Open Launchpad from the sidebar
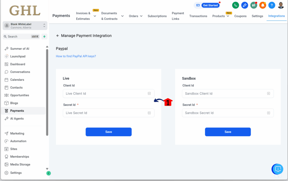This screenshot has width=288, height=181. [x=18, y=56]
